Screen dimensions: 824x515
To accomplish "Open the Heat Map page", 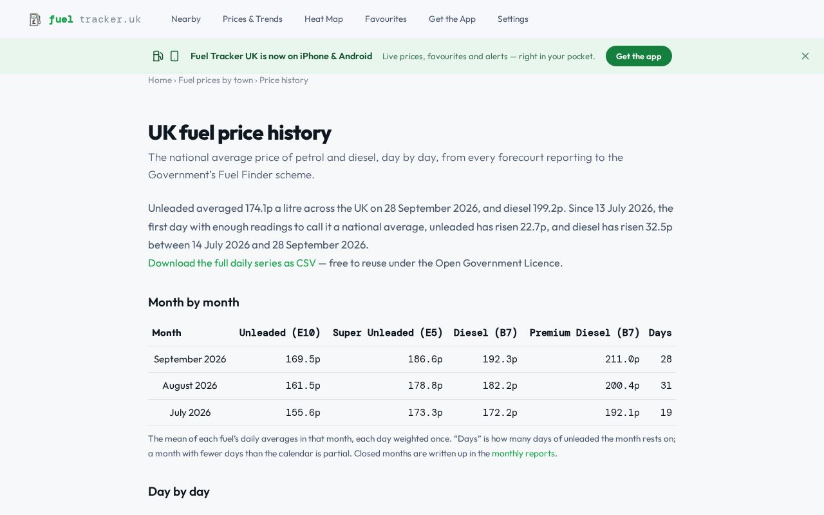I will tap(324, 19).
